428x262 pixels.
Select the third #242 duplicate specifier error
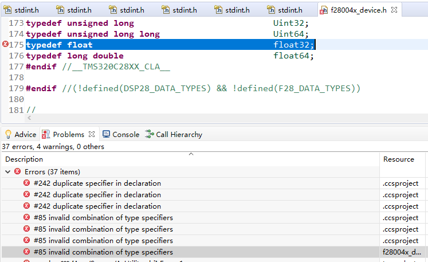97,206
